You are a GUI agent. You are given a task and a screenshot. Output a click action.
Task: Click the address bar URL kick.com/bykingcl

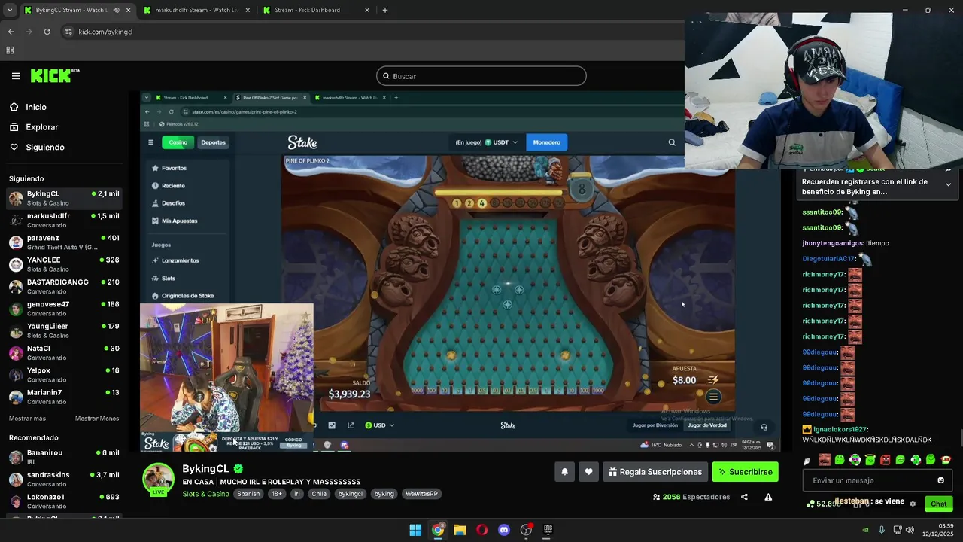[x=105, y=32]
